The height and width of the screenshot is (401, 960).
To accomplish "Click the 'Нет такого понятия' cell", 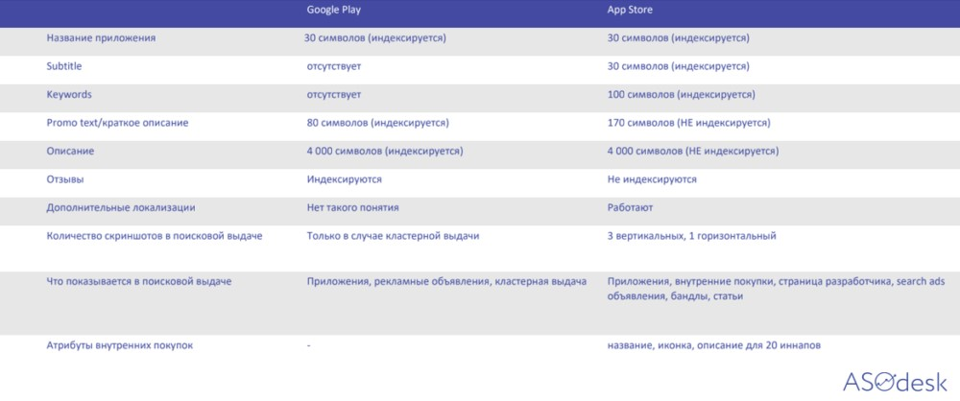I will (352, 207).
